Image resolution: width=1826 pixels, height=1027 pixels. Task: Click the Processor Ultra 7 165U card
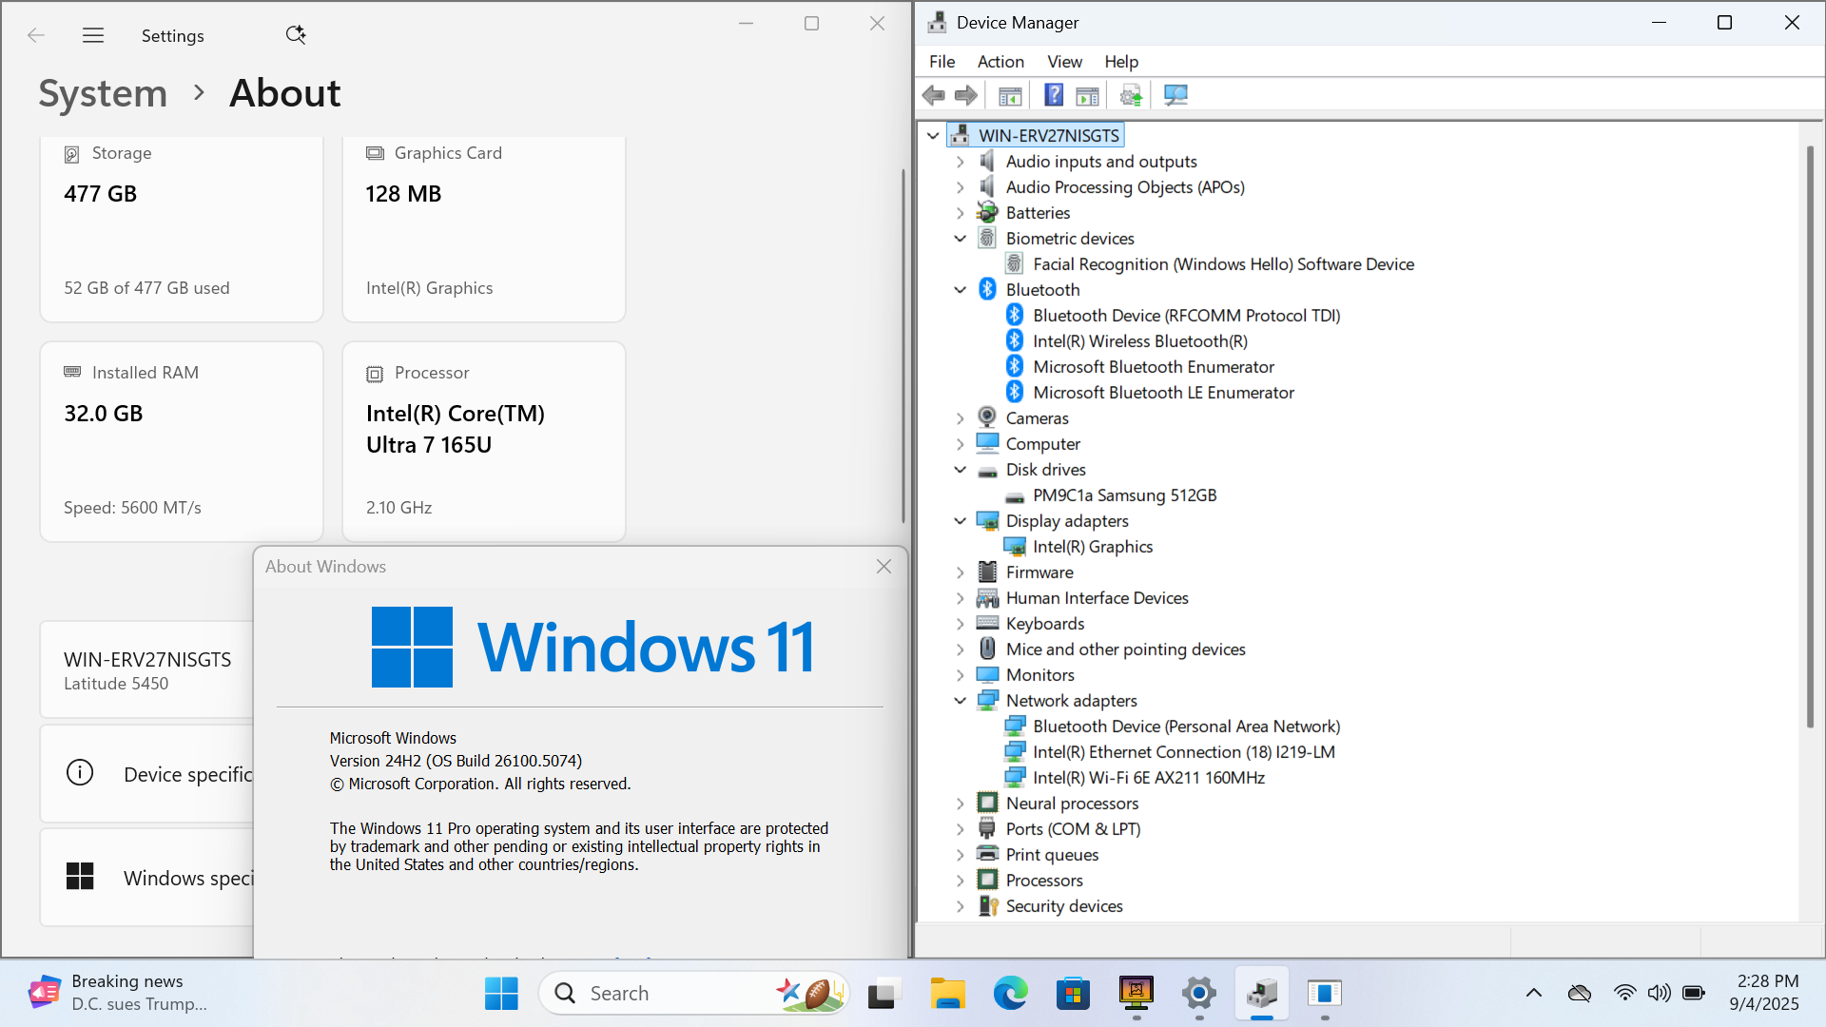tap(484, 442)
